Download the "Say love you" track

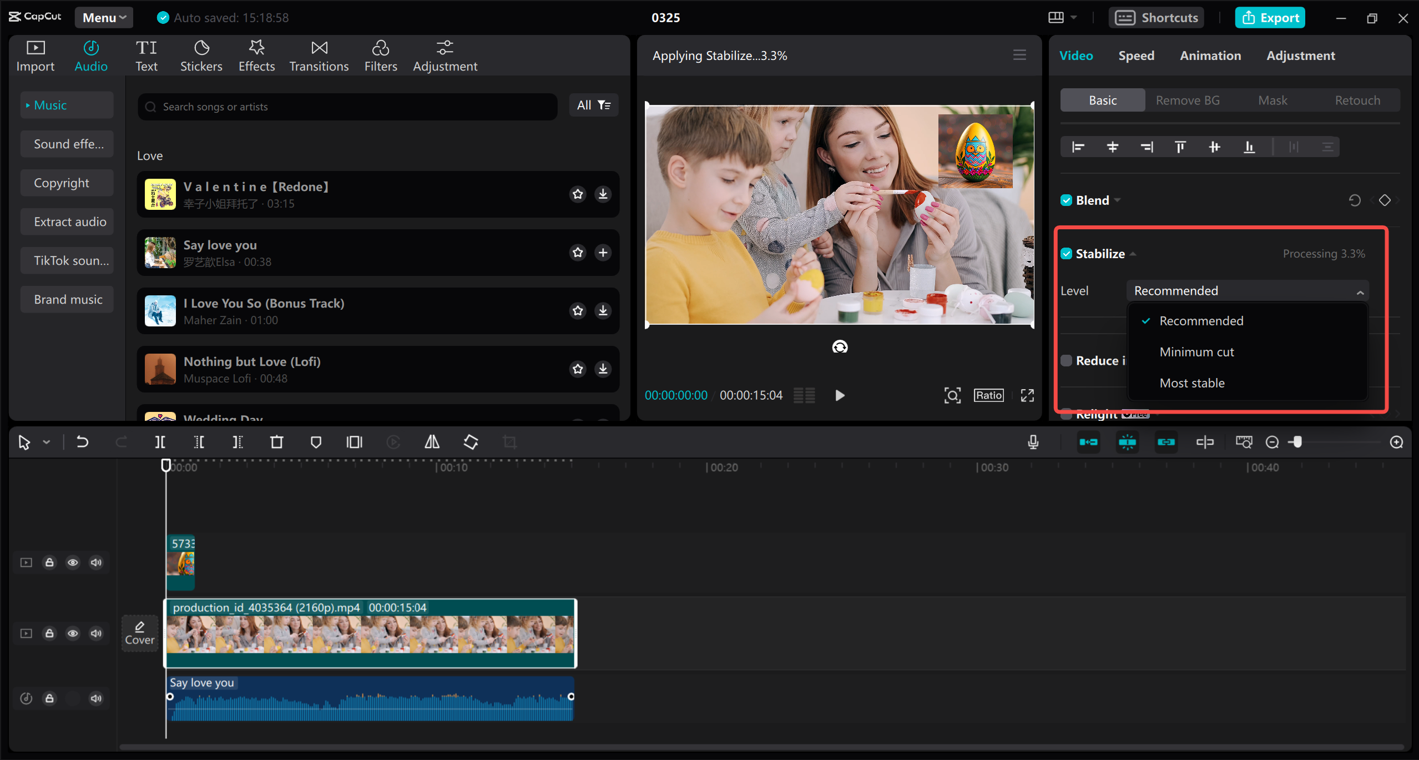[x=603, y=252]
